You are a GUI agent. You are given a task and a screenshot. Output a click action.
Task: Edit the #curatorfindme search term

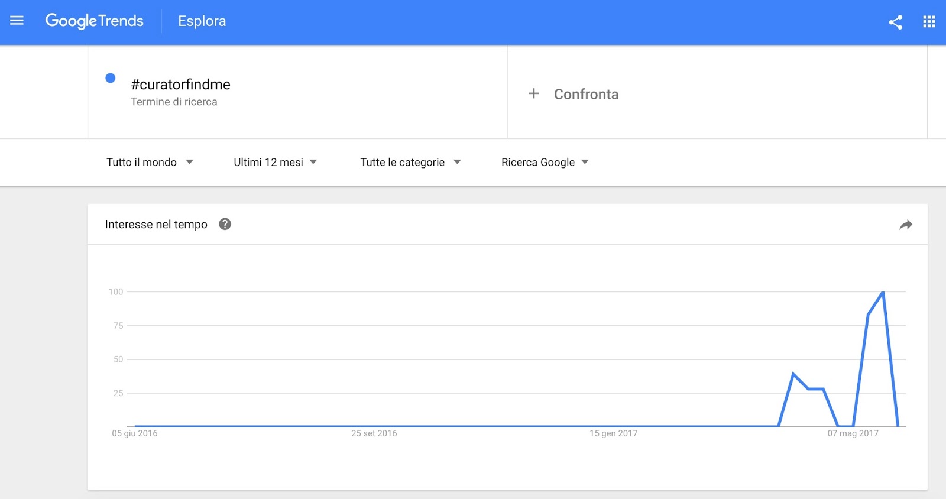pyautogui.click(x=181, y=85)
